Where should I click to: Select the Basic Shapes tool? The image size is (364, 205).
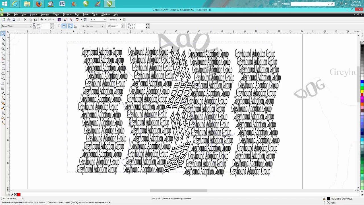pyautogui.click(x=3, y=79)
